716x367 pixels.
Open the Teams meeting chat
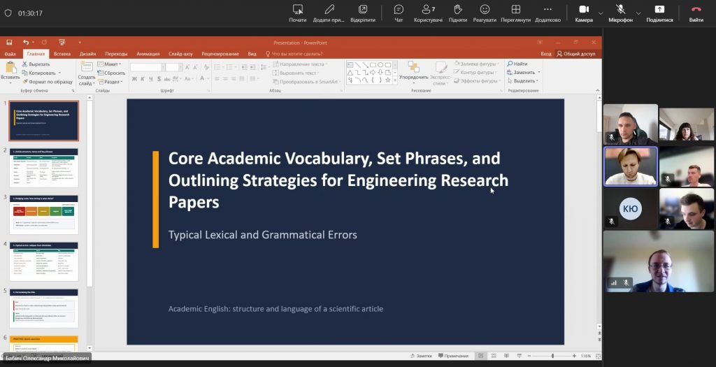click(399, 13)
